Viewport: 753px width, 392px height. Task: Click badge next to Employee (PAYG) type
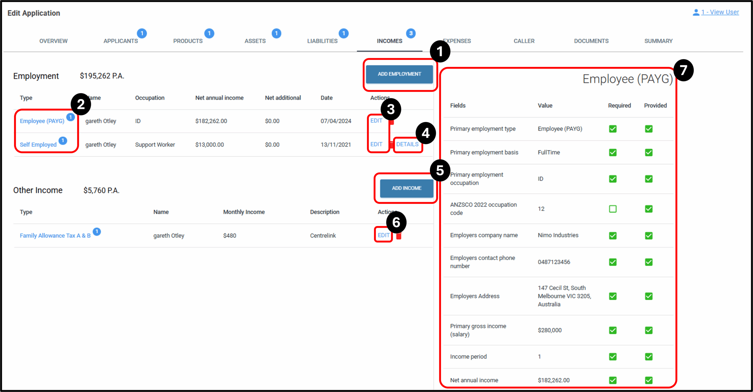pos(71,117)
